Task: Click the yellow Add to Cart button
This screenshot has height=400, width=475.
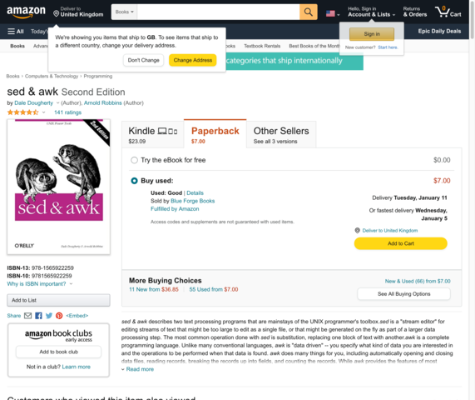Action: click(x=400, y=243)
